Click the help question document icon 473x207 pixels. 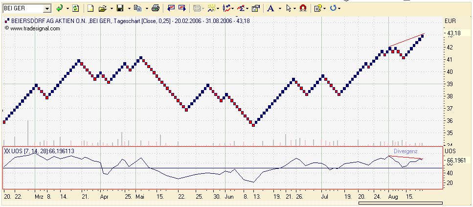click(x=317, y=8)
